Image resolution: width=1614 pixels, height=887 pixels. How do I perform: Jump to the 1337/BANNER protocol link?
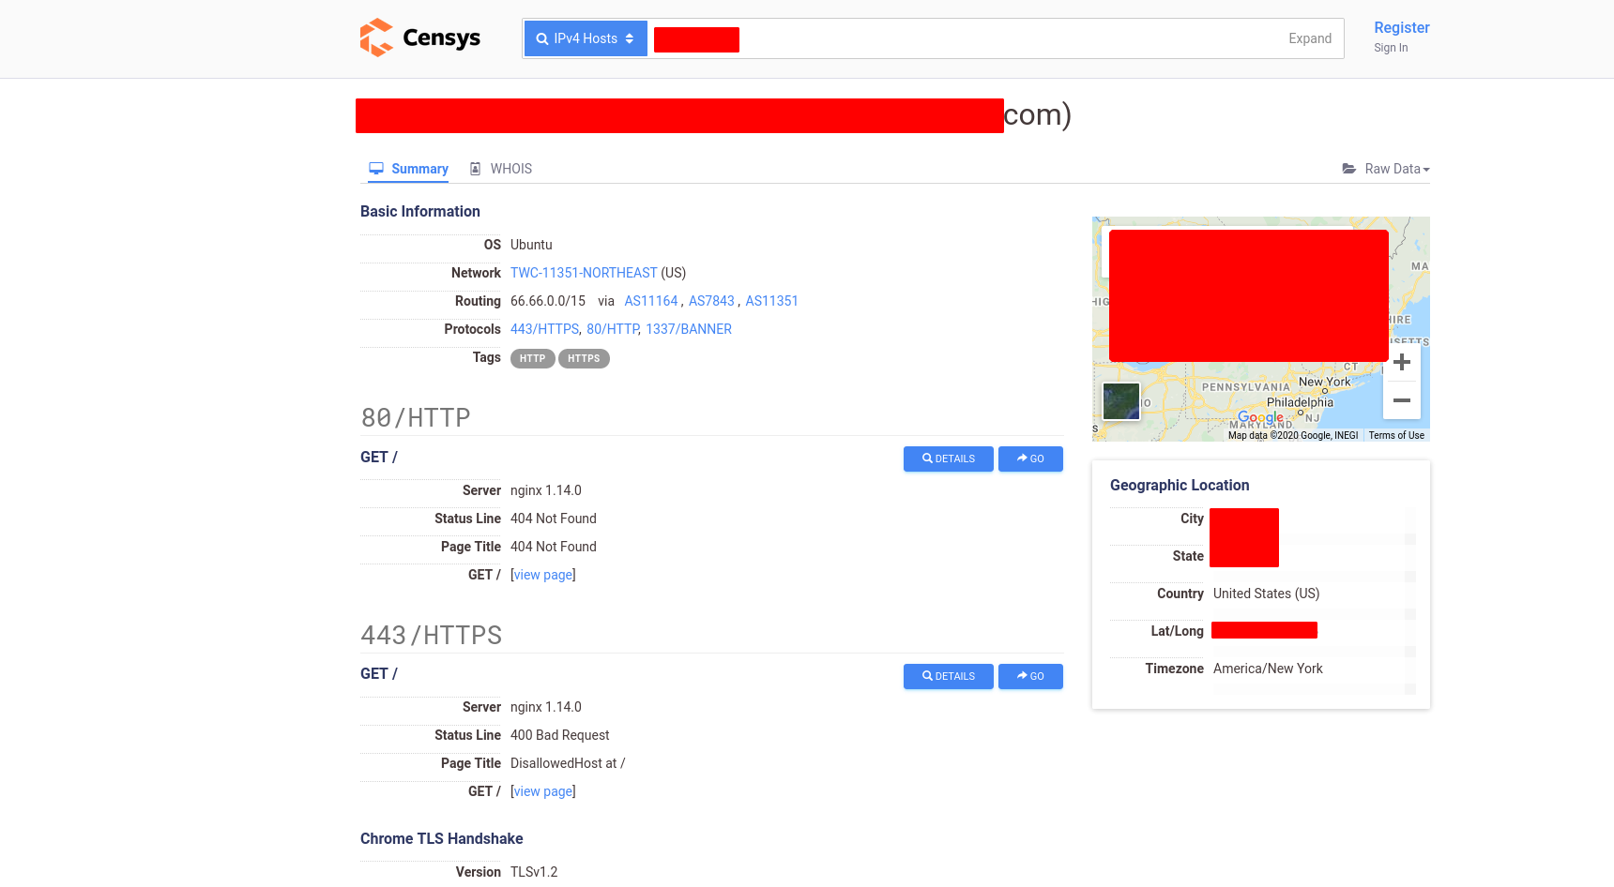pyautogui.click(x=689, y=329)
